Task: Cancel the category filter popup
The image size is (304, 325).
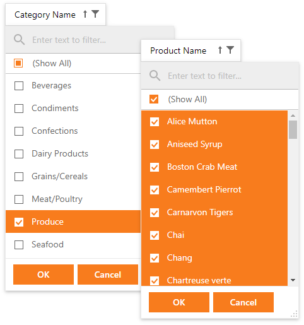Action: pyautogui.click(x=108, y=275)
